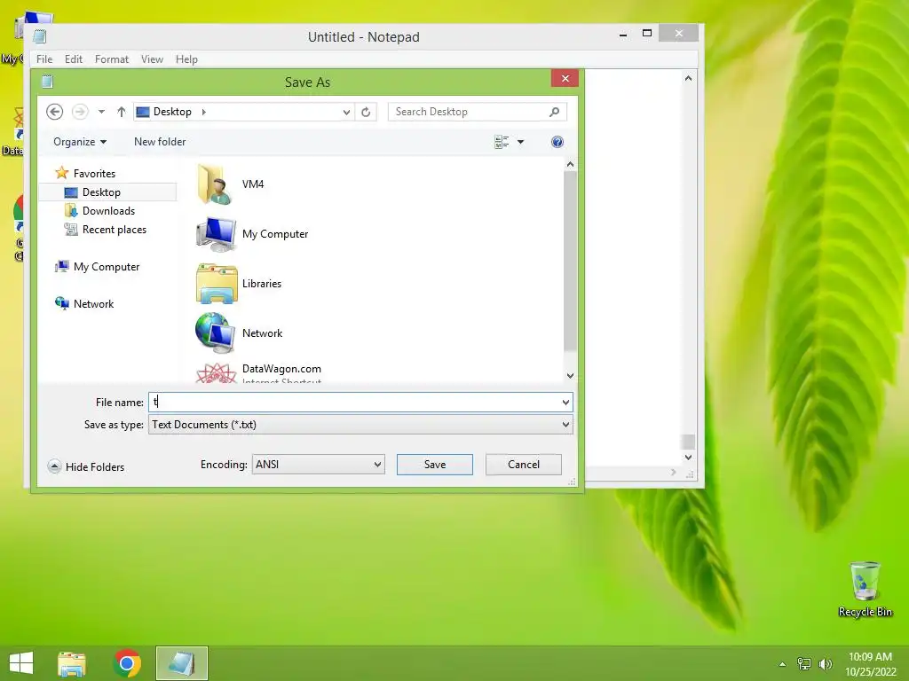
Task: Go back using the Back arrow
Action: [x=54, y=112]
